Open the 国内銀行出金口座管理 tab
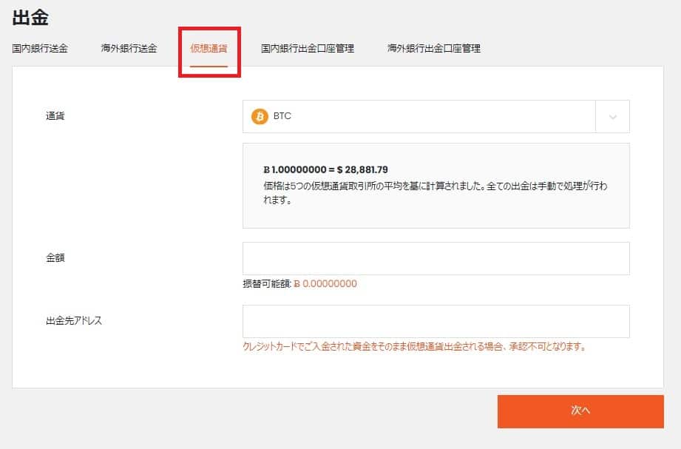Viewport: 681px width, 449px height. [x=308, y=48]
